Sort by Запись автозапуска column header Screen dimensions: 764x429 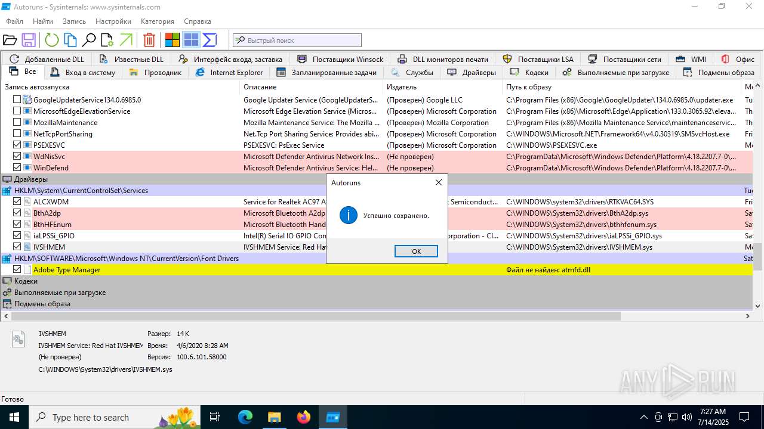coord(121,87)
